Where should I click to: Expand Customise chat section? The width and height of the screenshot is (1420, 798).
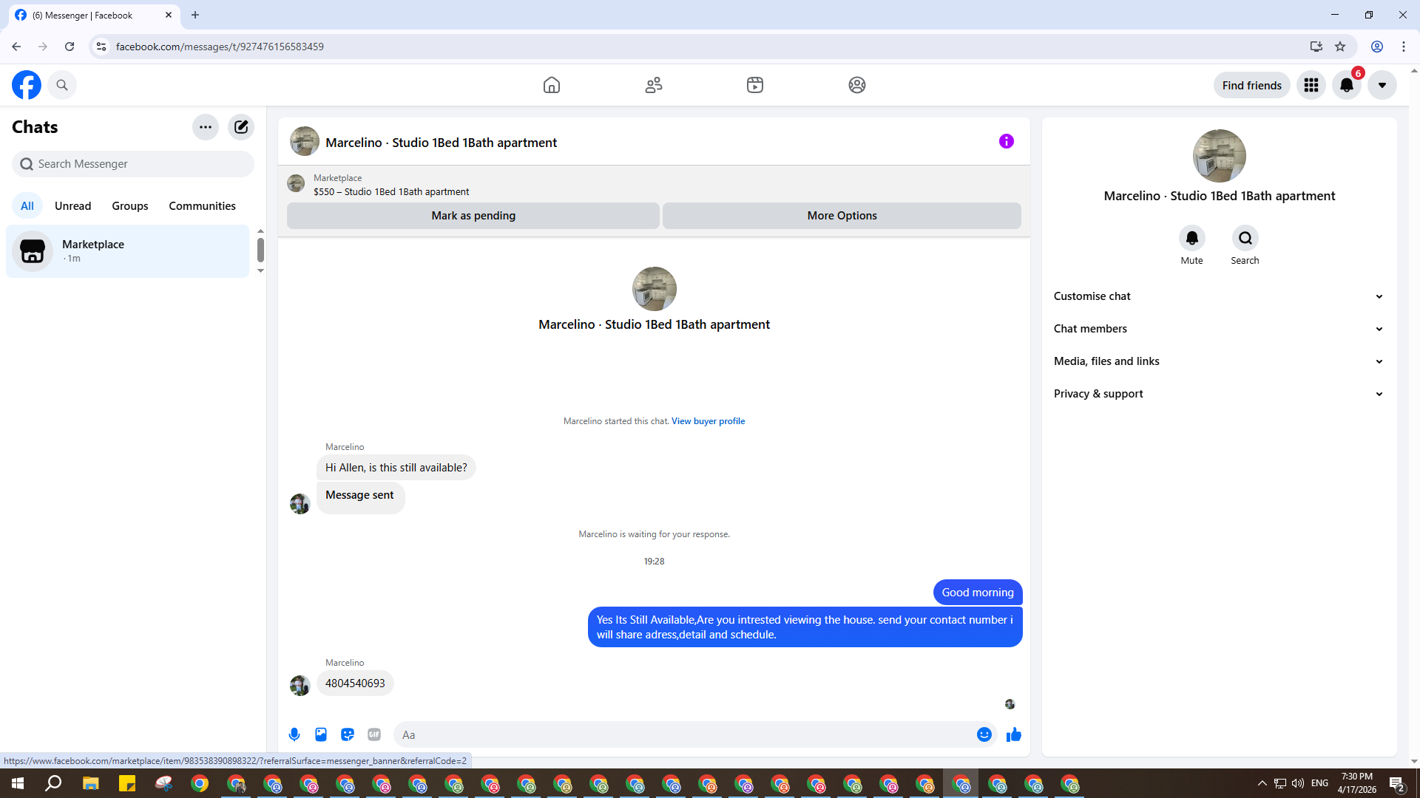click(1218, 296)
